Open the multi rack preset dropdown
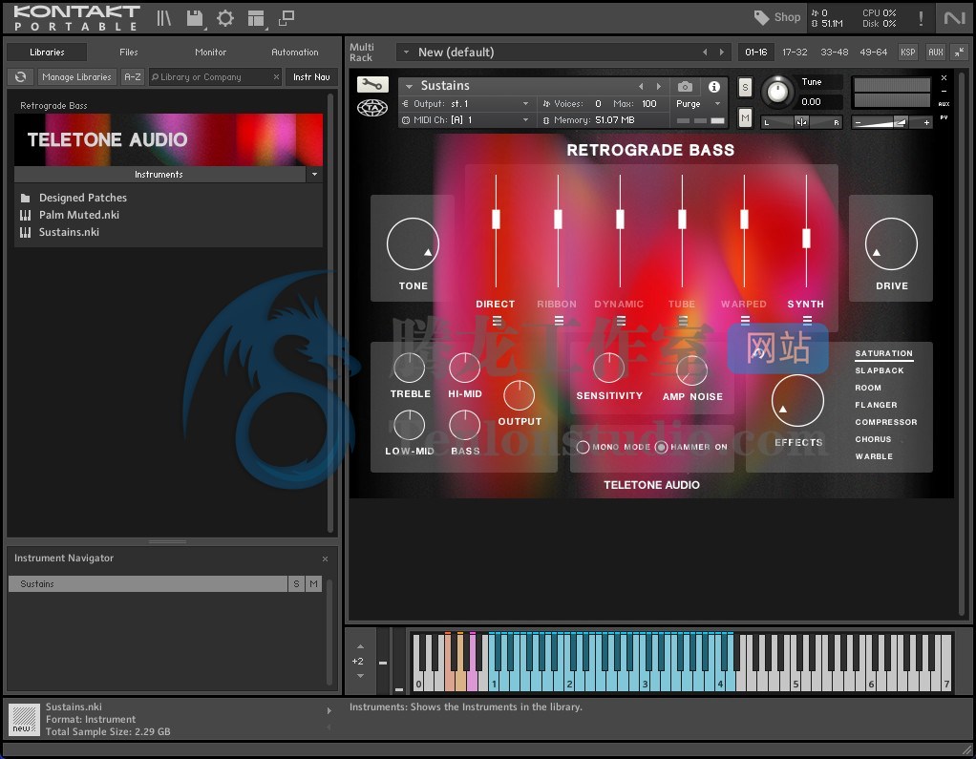This screenshot has width=976, height=759. point(406,53)
